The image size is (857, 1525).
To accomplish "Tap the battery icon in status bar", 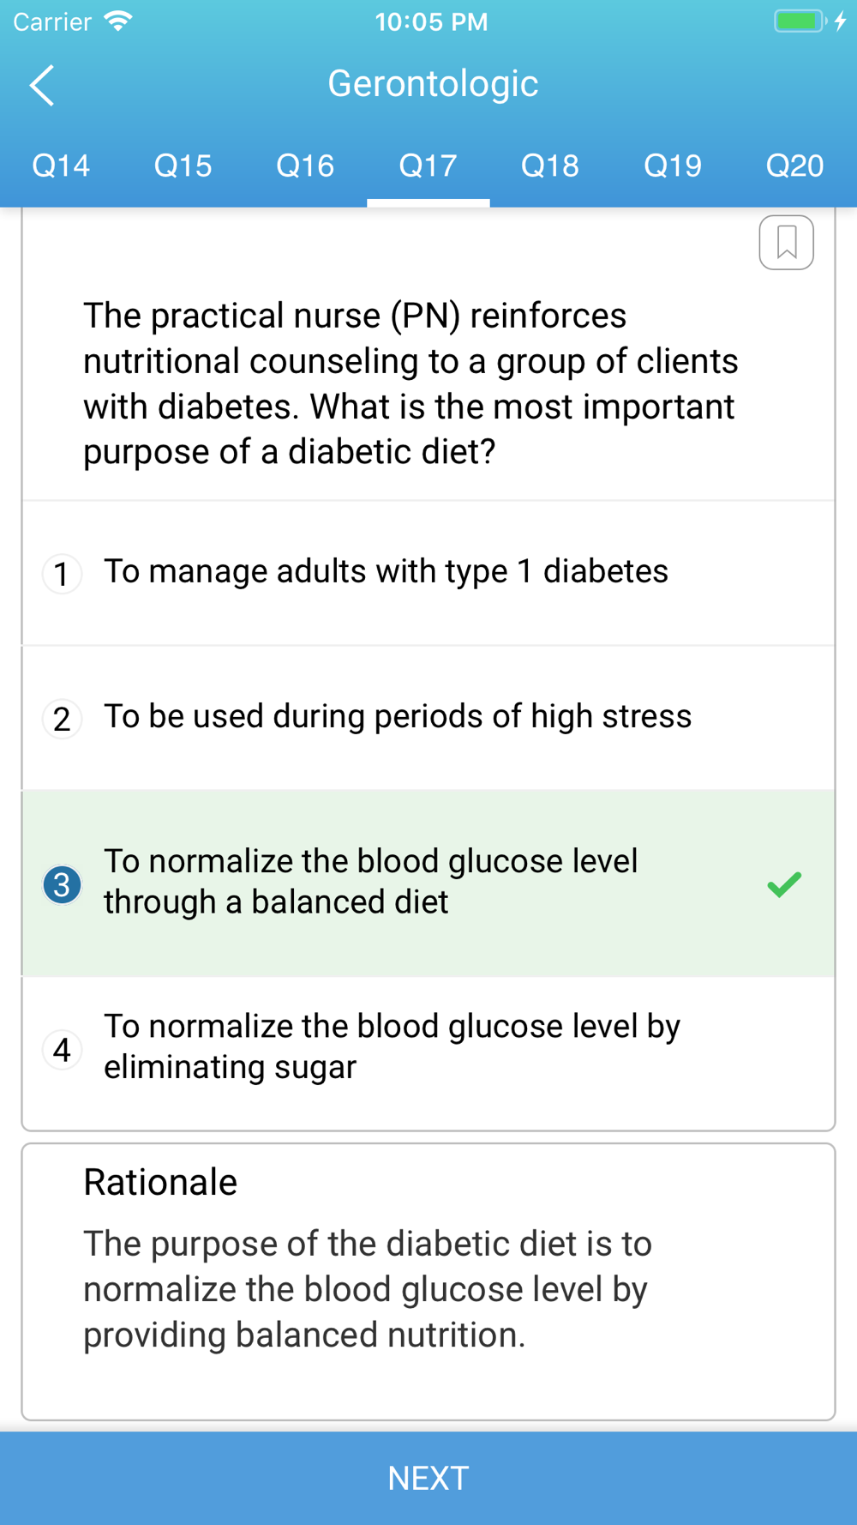I will pos(800,21).
